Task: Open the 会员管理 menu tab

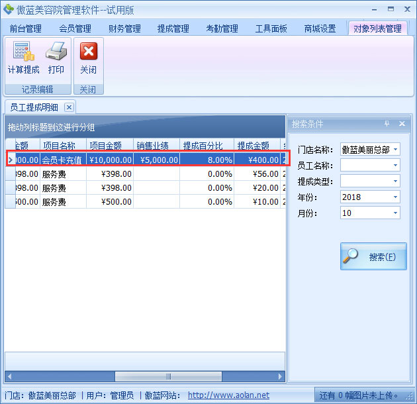Action: (75, 28)
